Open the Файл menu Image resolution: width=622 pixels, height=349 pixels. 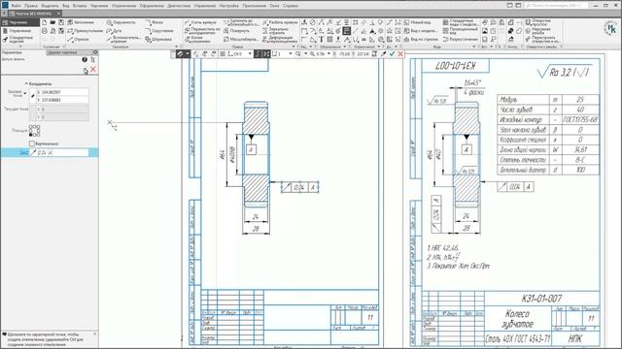(16, 6)
